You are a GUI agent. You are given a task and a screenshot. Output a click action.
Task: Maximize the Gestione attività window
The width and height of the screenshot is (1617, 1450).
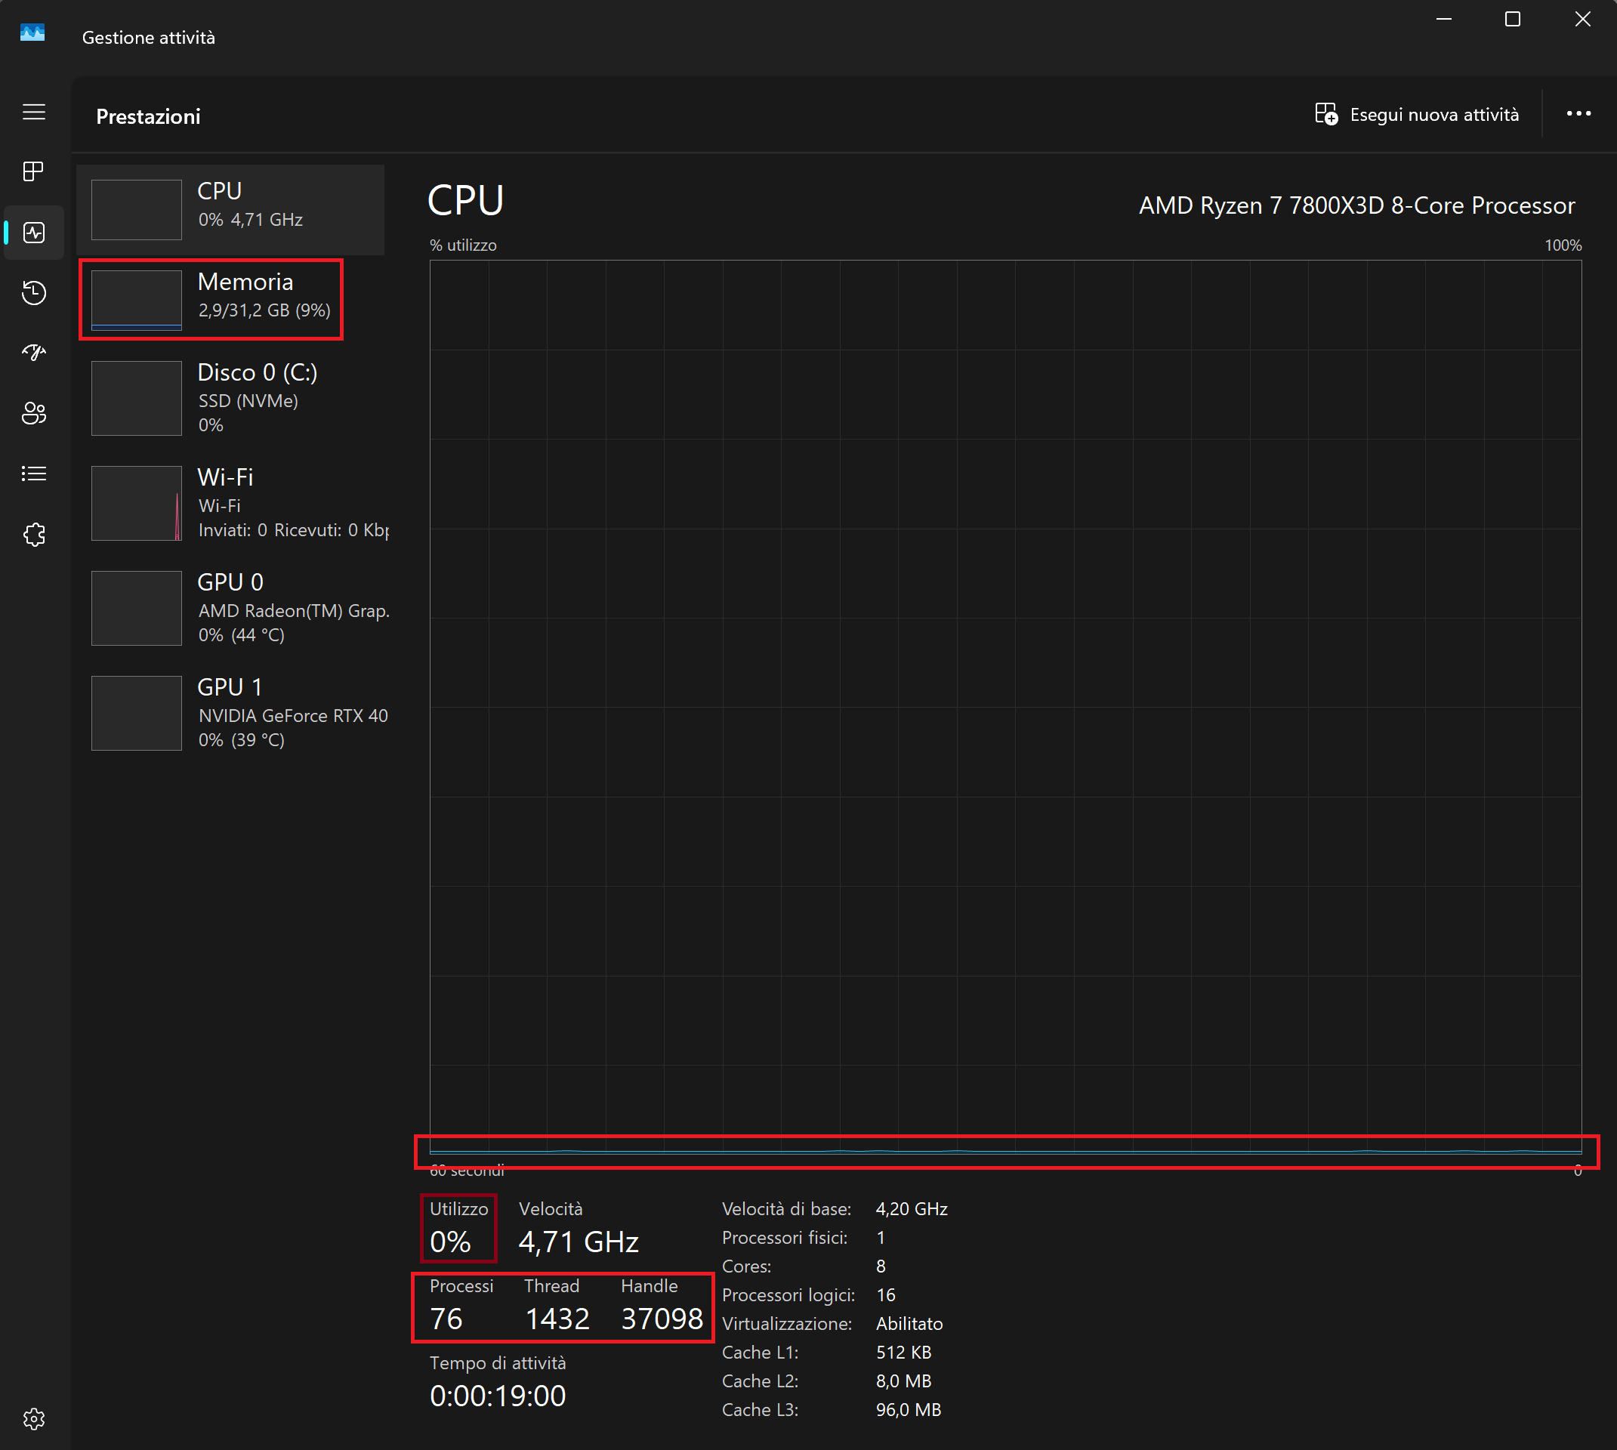tap(1513, 19)
